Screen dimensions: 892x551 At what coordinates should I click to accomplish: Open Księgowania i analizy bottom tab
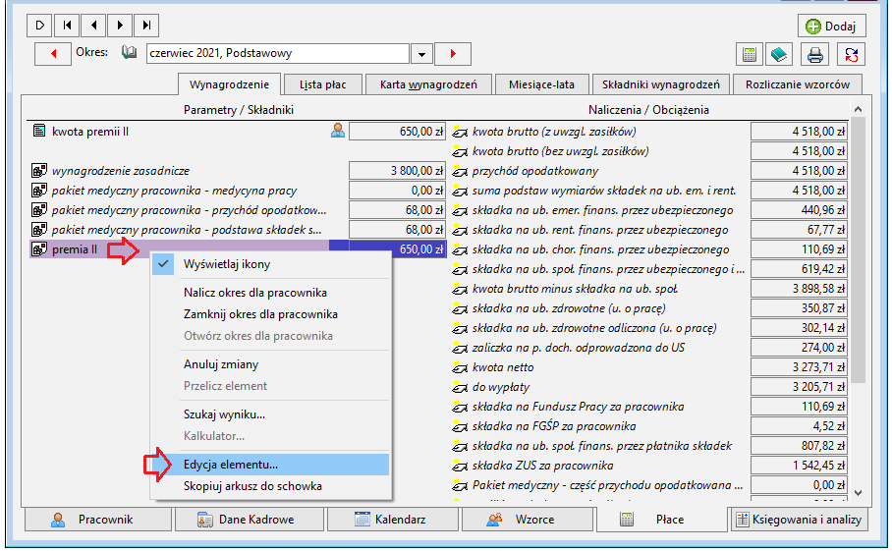[x=800, y=520]
